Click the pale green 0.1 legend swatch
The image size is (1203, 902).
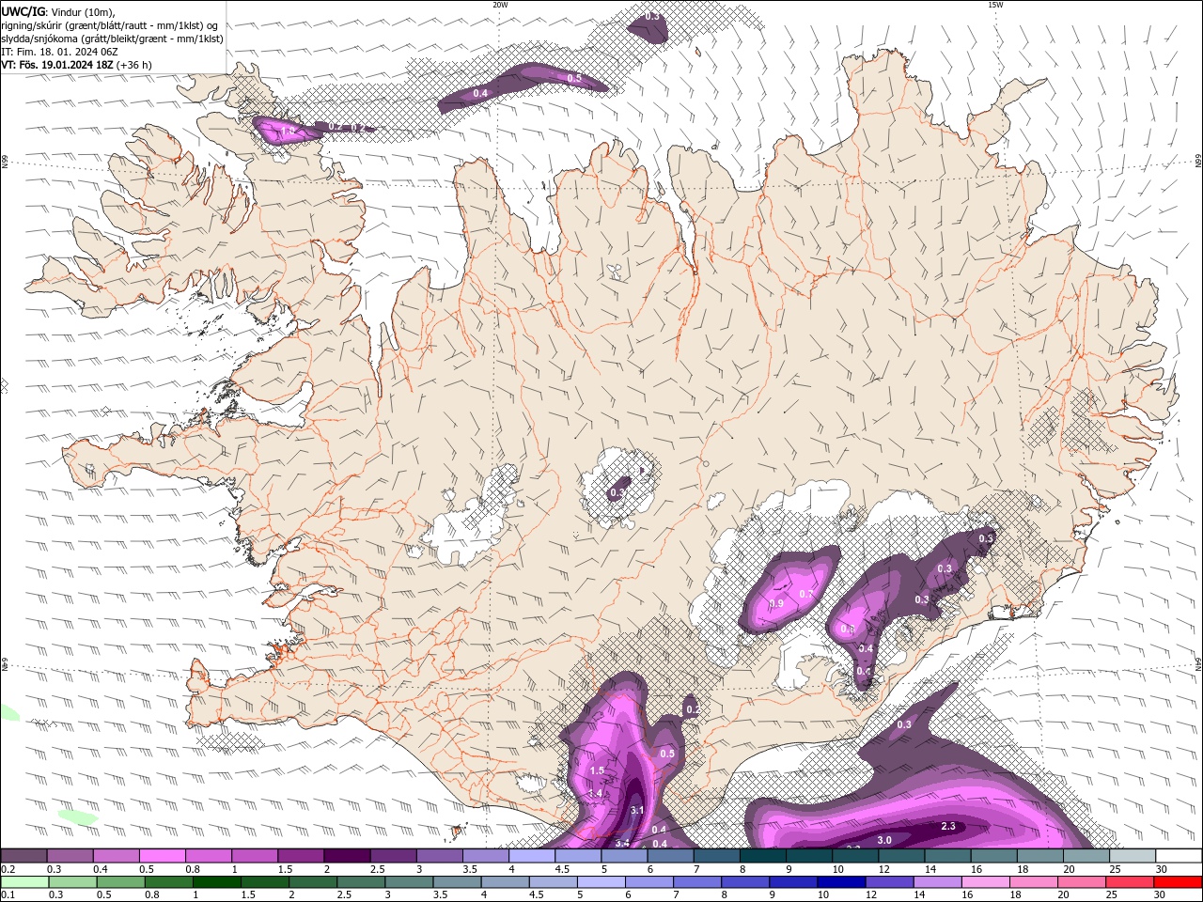(x=24, y=882)
